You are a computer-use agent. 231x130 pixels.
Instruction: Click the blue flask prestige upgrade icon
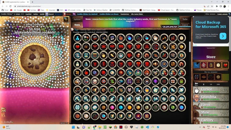tap(77, 38)
